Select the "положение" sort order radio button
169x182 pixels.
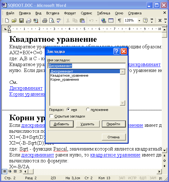pyautogui.click(x=88, y=109)
